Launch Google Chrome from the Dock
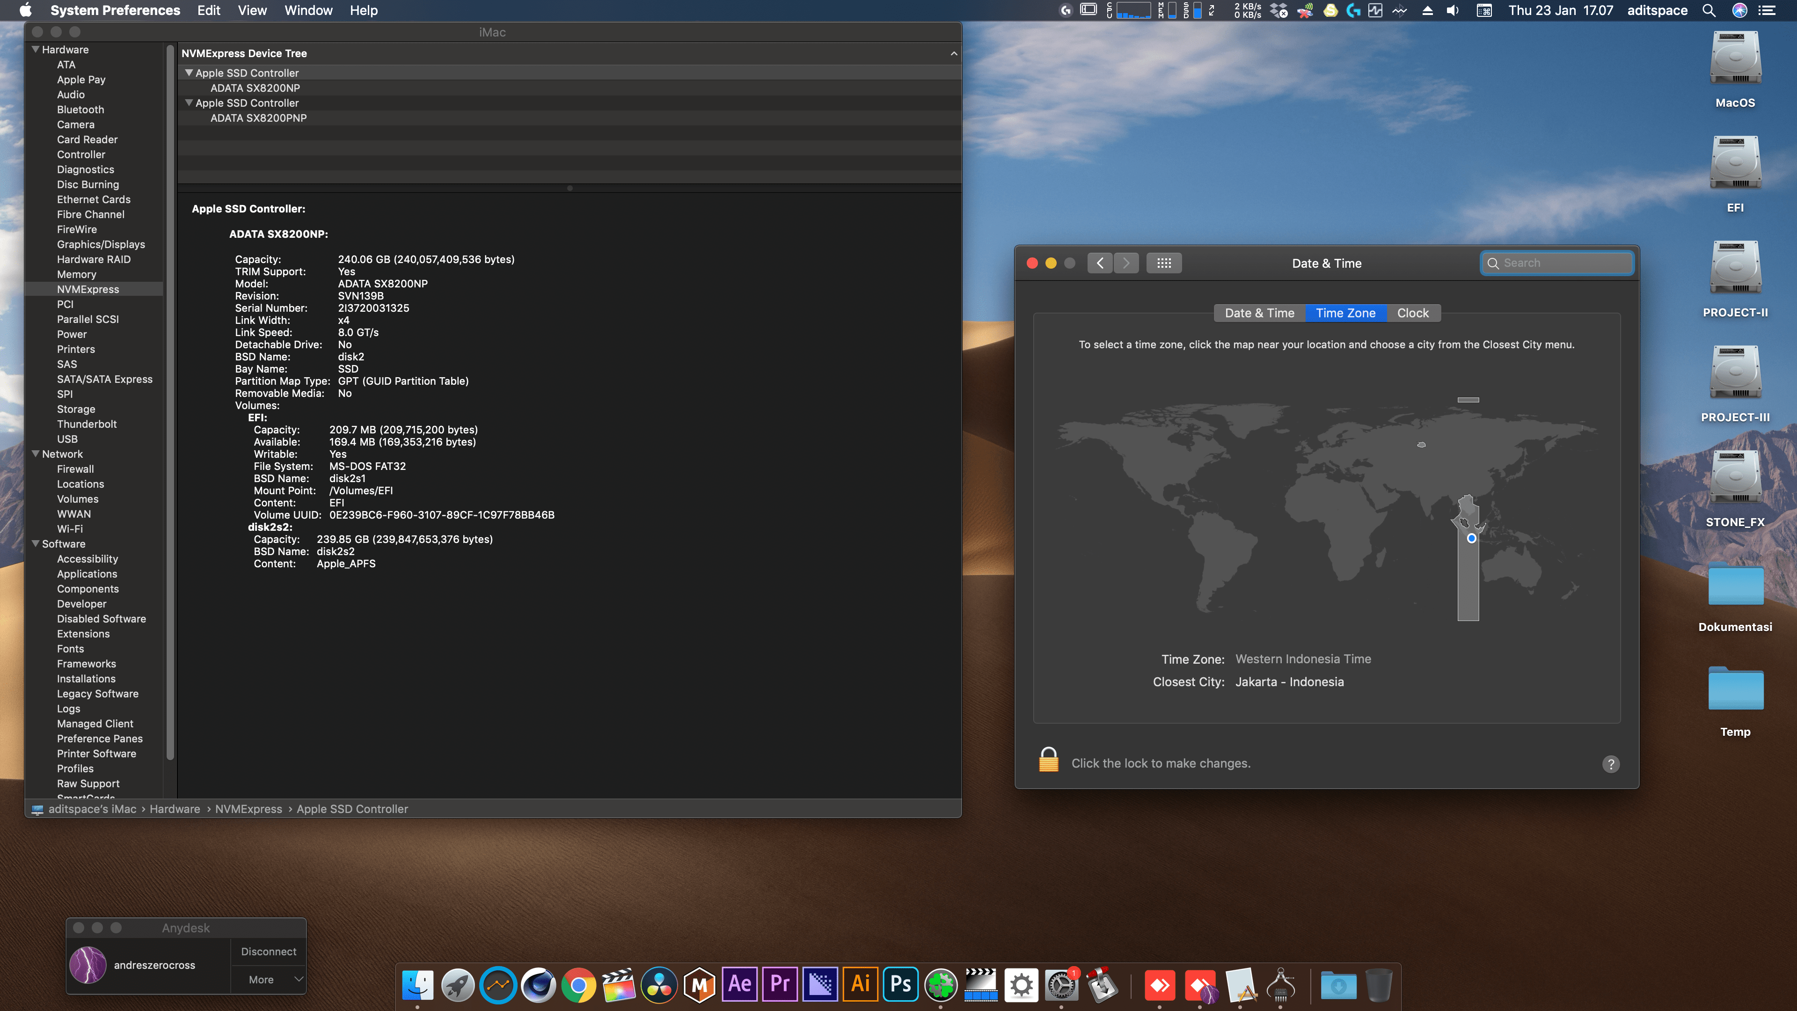 pyautogui.click(x=578, y=985)
